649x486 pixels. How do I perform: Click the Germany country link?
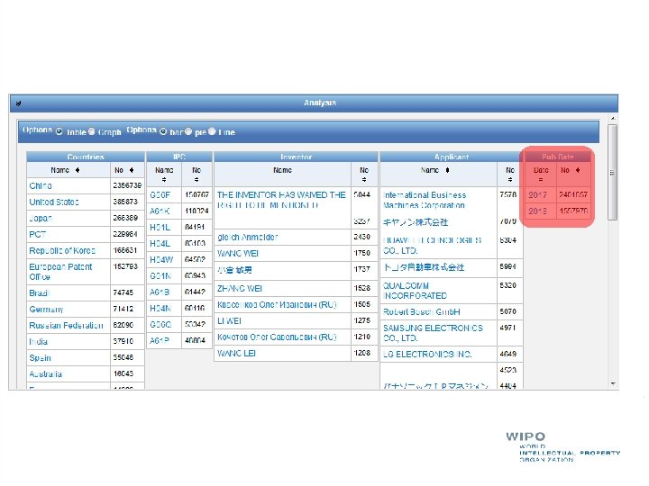pos(46,309)
